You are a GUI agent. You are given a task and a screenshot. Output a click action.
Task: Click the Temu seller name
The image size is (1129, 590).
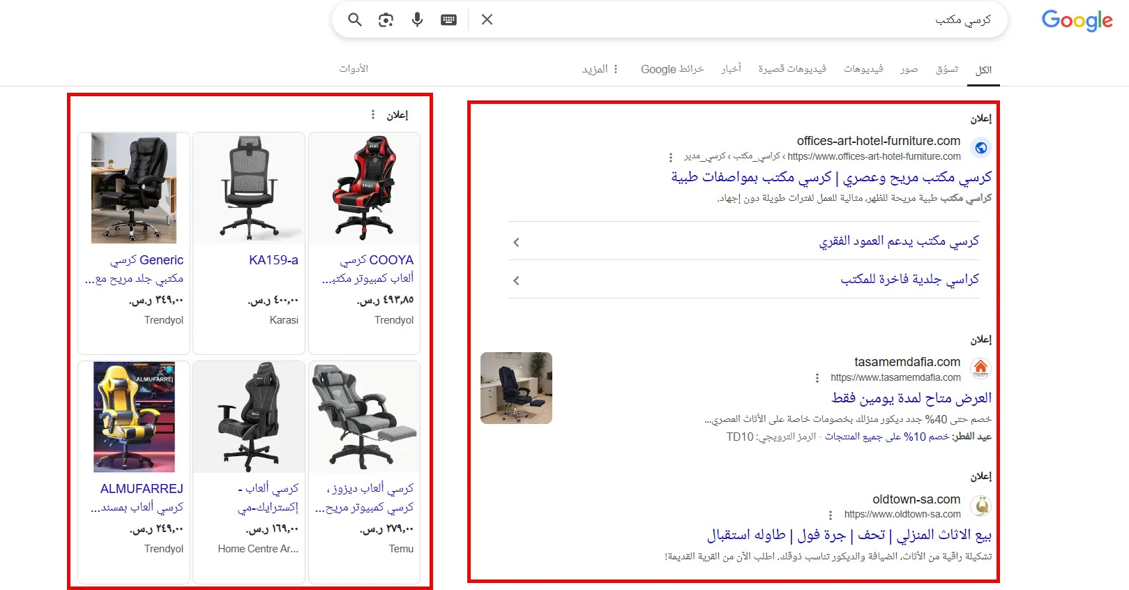(401, 549)
